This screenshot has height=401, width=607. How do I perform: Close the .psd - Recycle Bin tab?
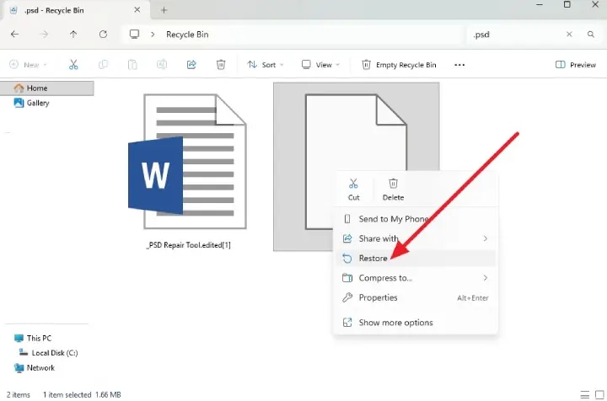(137, 10)
